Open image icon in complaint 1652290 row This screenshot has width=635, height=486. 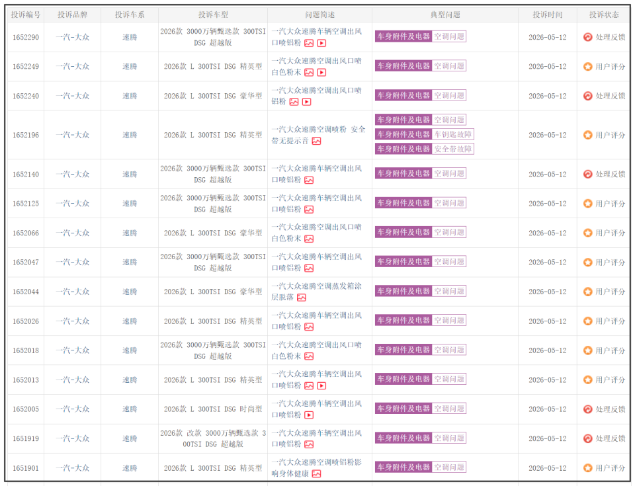(309, 43)
